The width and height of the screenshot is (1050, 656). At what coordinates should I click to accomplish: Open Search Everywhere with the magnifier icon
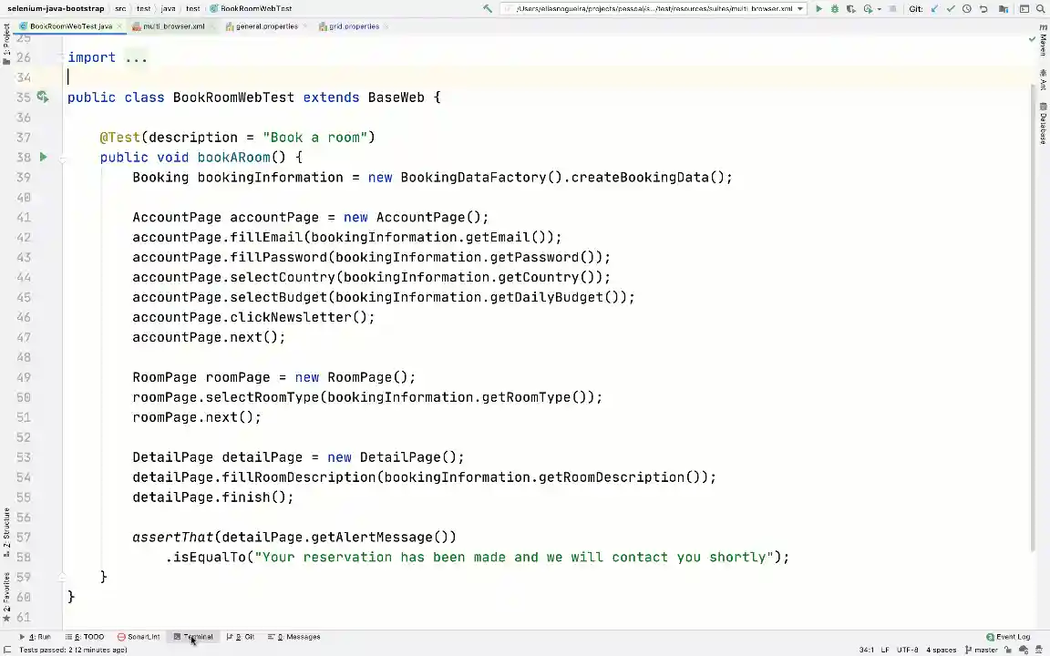[x=1041, y=8]
